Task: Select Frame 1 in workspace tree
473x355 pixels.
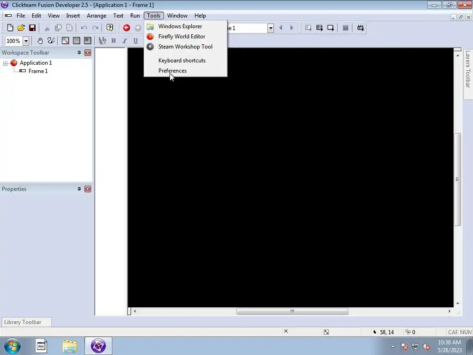Action: 38,71
